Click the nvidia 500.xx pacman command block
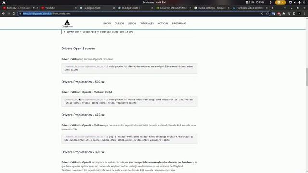This screenshot has width=308, height=173. pos(129,101)
